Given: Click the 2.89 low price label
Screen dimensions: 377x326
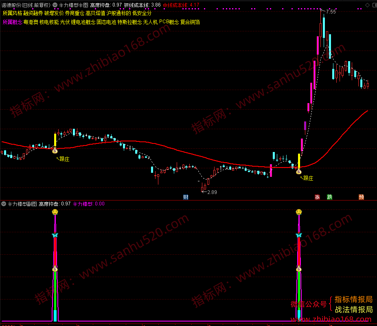Looking at the screenshot, I should (x=212, y=192).
